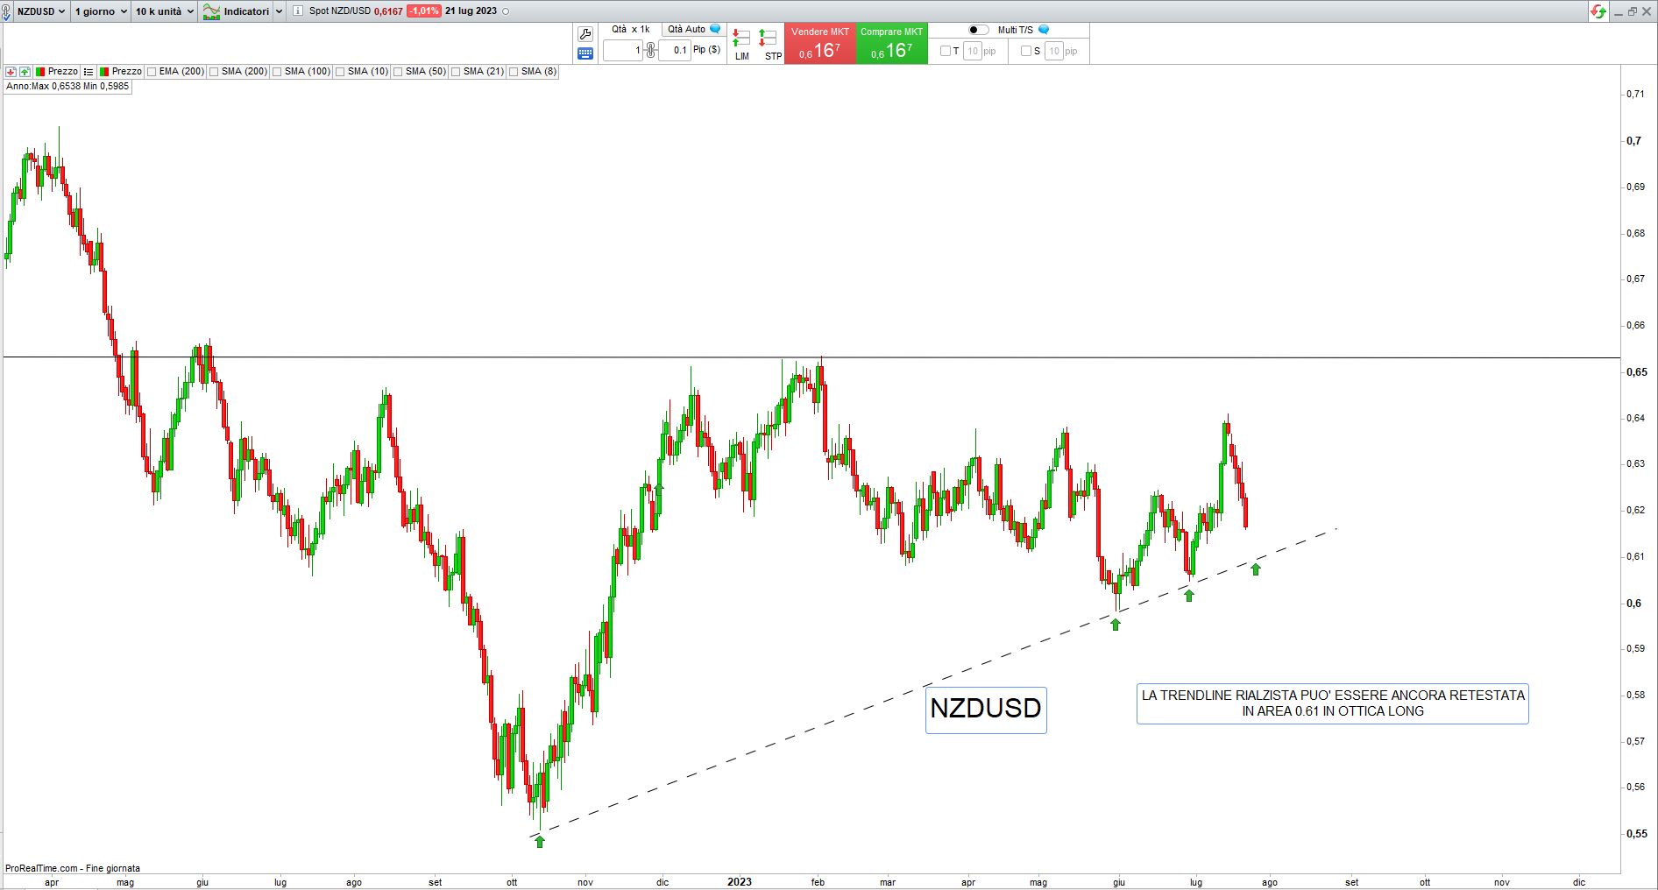This screenshot has width=1658, height=890.
Task: Open the NZDUSD instrument dropdown
Action: pos(40,11)
